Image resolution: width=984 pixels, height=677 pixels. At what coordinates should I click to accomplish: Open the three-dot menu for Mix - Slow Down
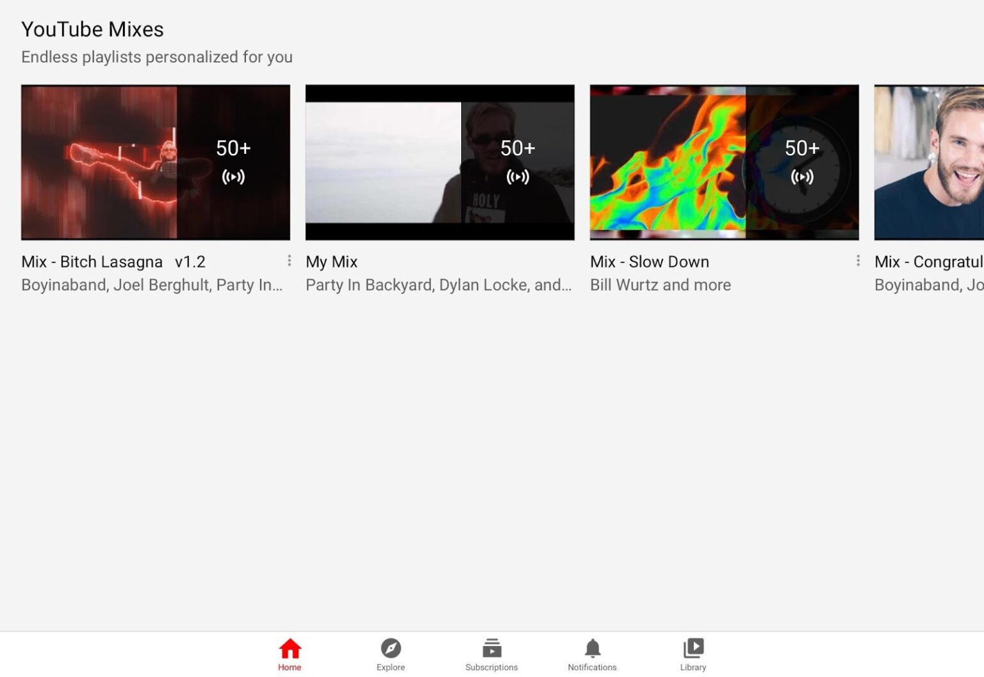click(858, 261)
